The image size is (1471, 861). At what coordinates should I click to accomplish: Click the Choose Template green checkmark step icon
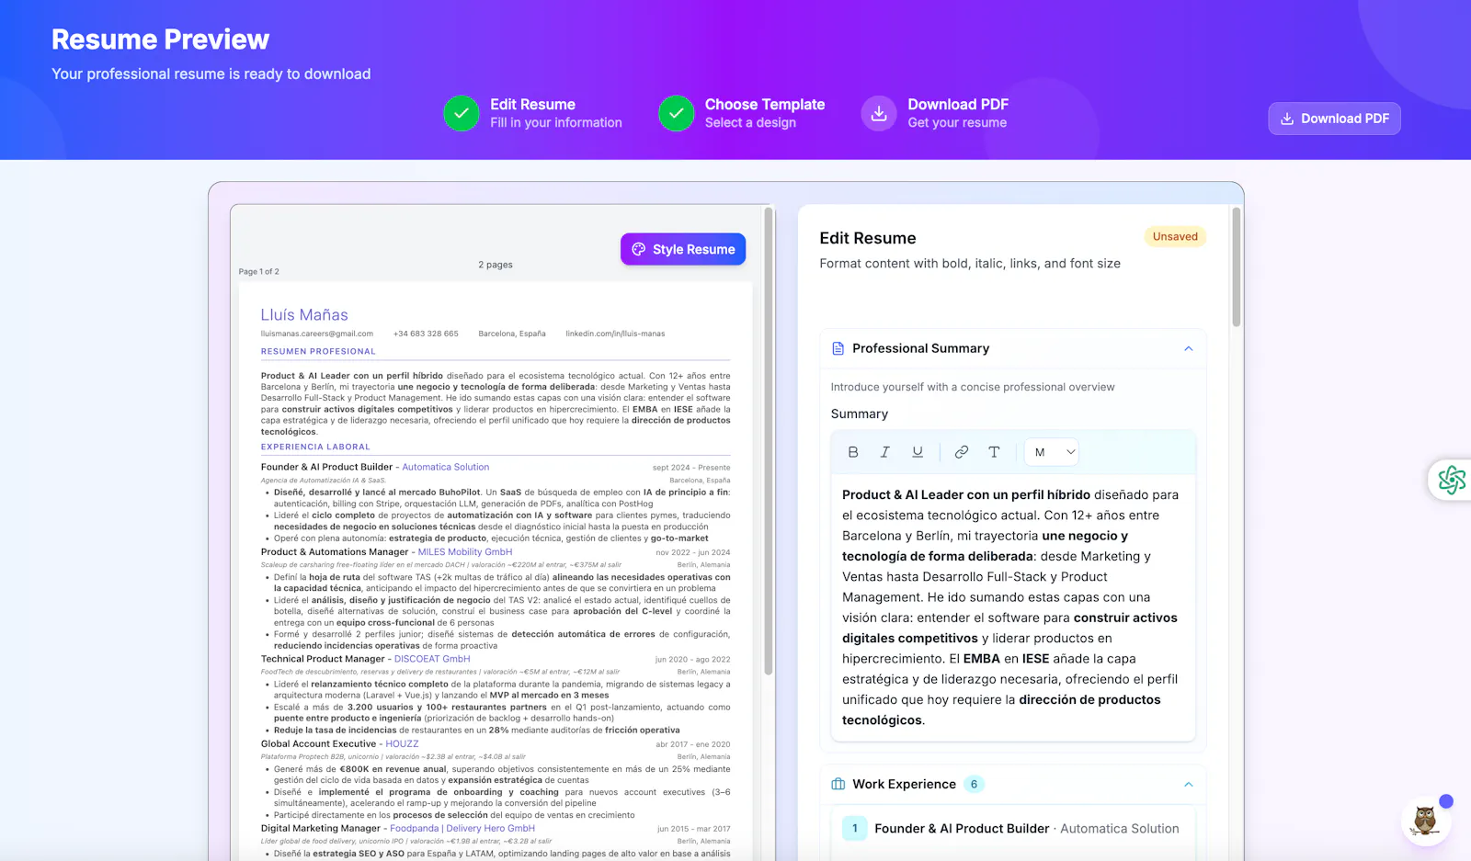[x=676, y=113]
